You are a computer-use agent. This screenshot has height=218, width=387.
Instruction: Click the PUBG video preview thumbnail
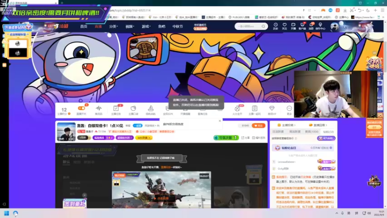click(x=162, y=189)
